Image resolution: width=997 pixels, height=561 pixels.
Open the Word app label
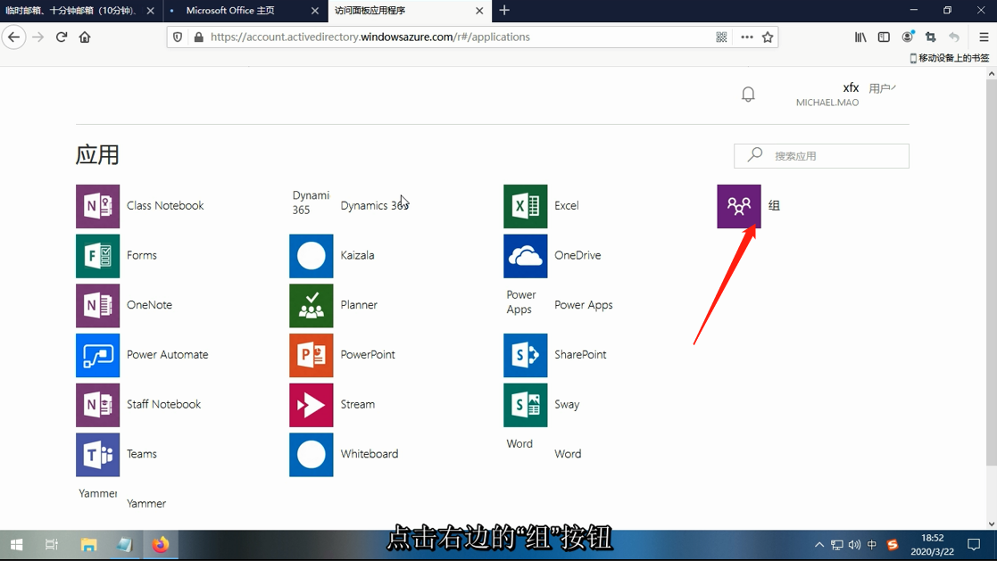pos(567,454)
